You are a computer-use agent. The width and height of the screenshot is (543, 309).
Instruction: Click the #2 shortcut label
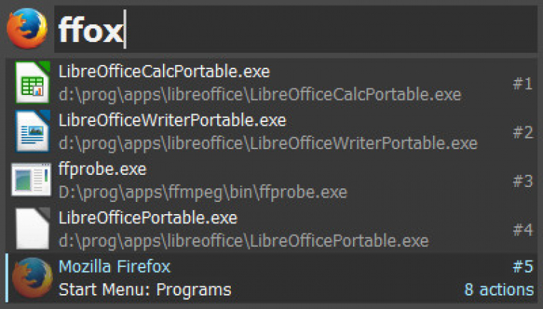(522, 132)
